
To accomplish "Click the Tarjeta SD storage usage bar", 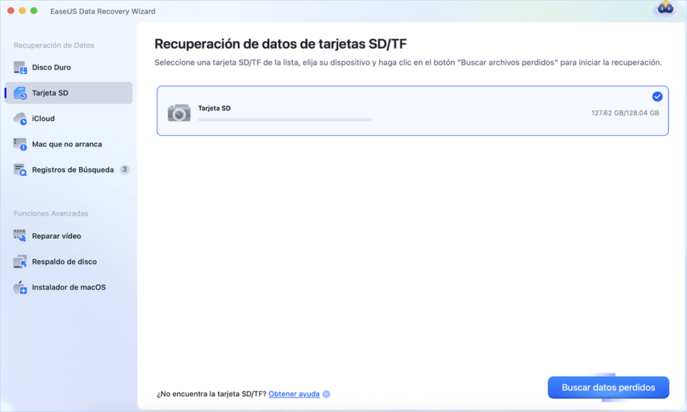I will coord(285,119).
